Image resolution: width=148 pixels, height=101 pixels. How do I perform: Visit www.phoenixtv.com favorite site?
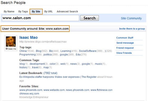click(31, 90)
